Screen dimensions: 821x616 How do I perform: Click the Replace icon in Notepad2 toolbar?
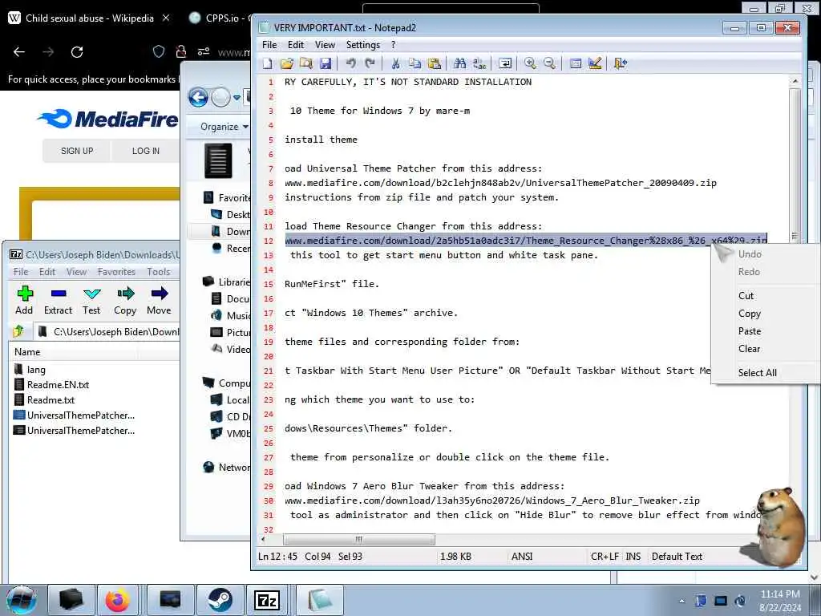pyautogui.click(x=479, y=64)
